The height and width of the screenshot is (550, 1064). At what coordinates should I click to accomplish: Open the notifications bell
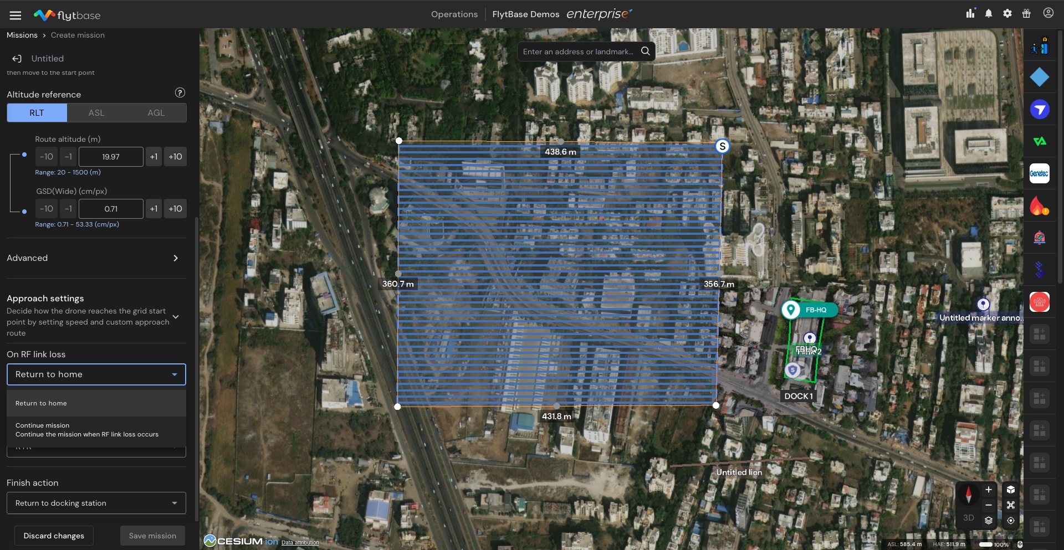click(x=989, y=14)
